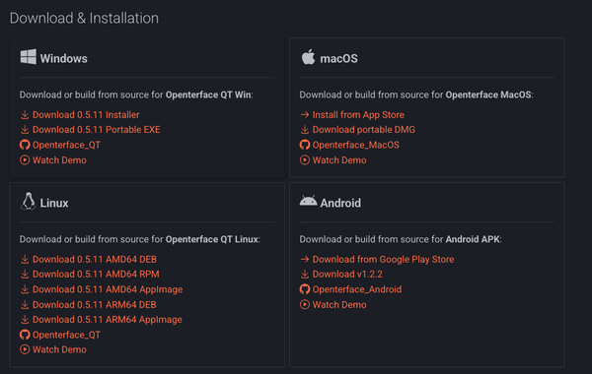Download the portable DMG link
This screenshot has height=374, width=592.
coord(364,130)
